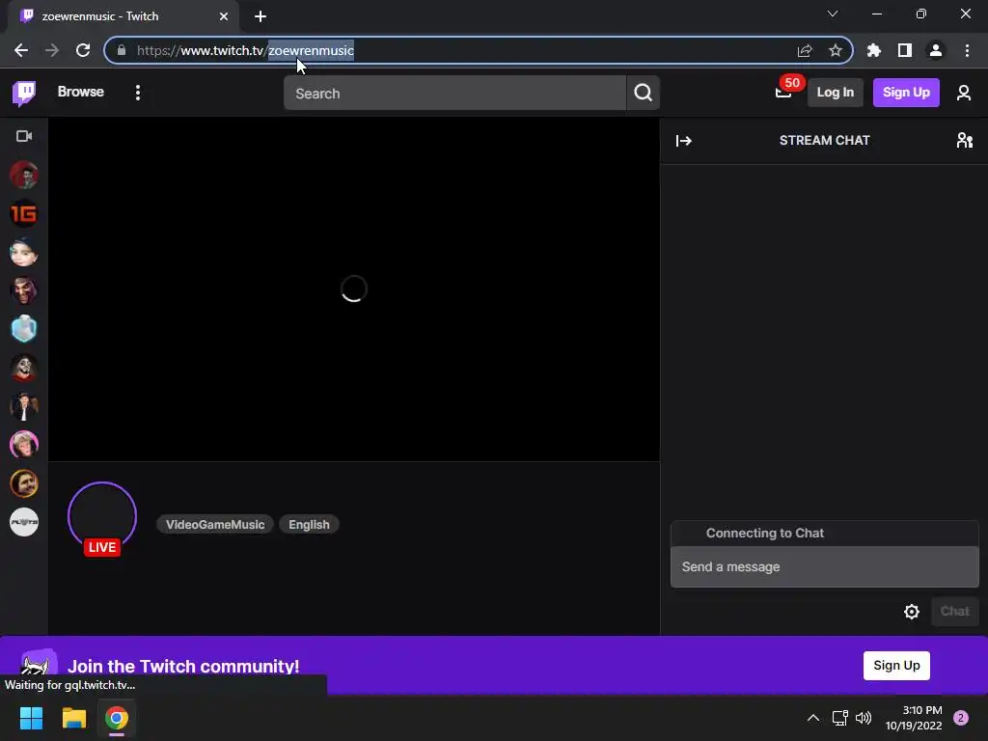Go back with the browser back arrow
Screen dimensions: 988x741
pos(21,50)
